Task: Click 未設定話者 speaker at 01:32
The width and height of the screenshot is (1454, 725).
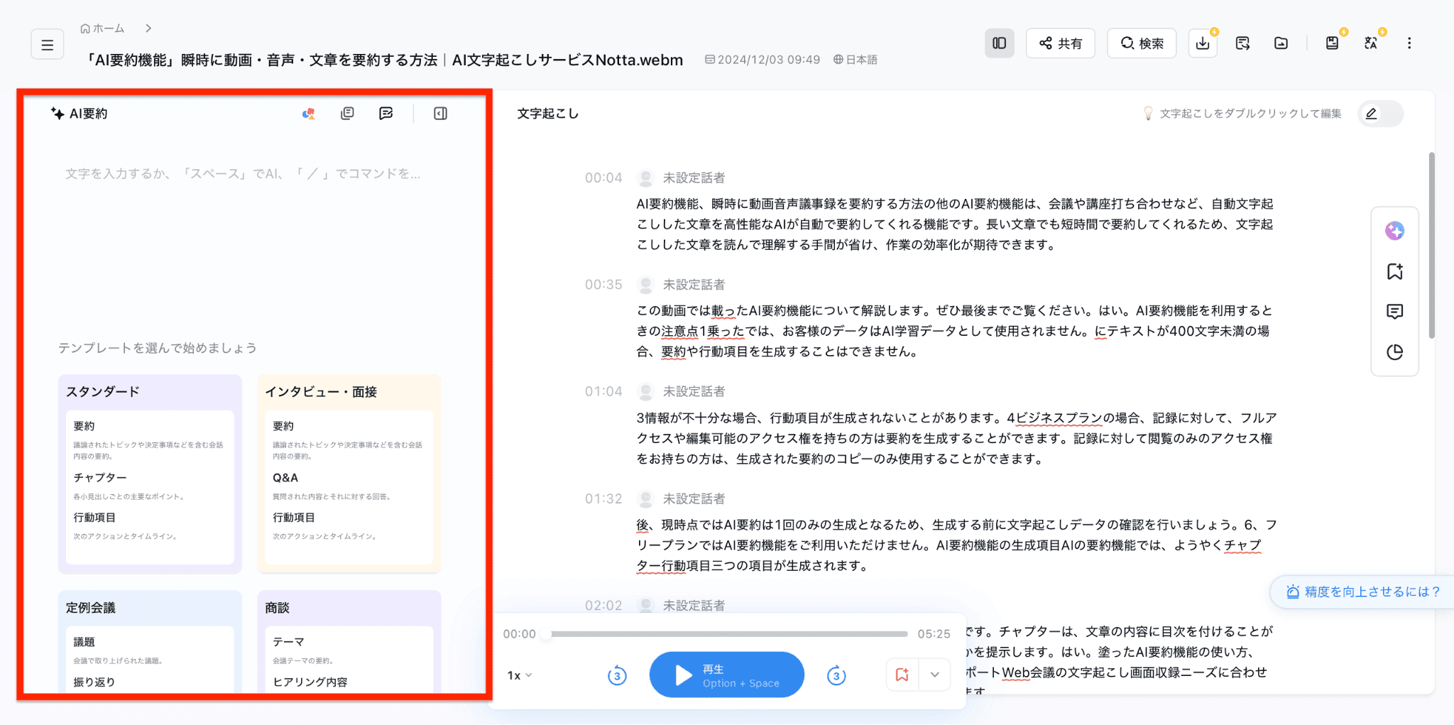Action: 694,499
